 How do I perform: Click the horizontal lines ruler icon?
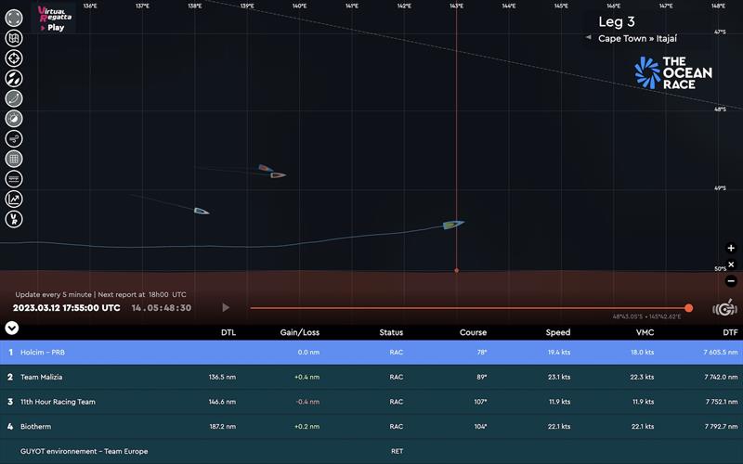14,179
